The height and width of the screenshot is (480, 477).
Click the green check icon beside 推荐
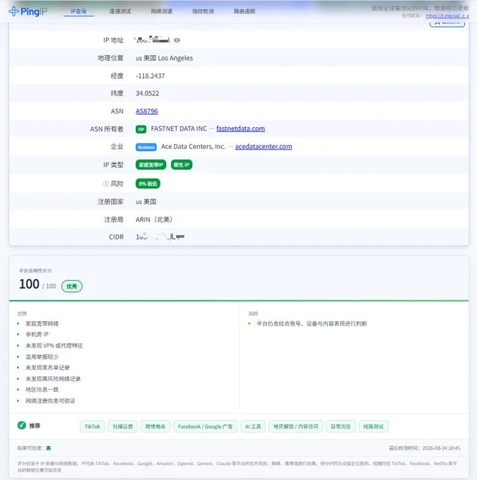pos(22,426)
